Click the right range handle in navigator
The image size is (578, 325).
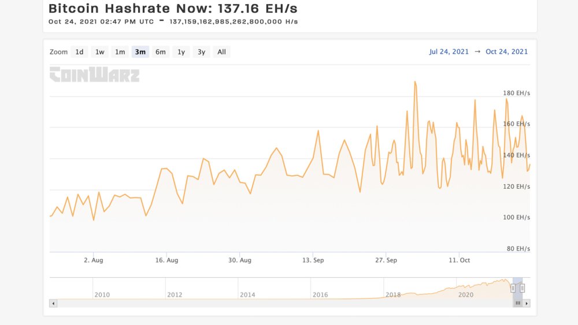(x=522, y=287)
